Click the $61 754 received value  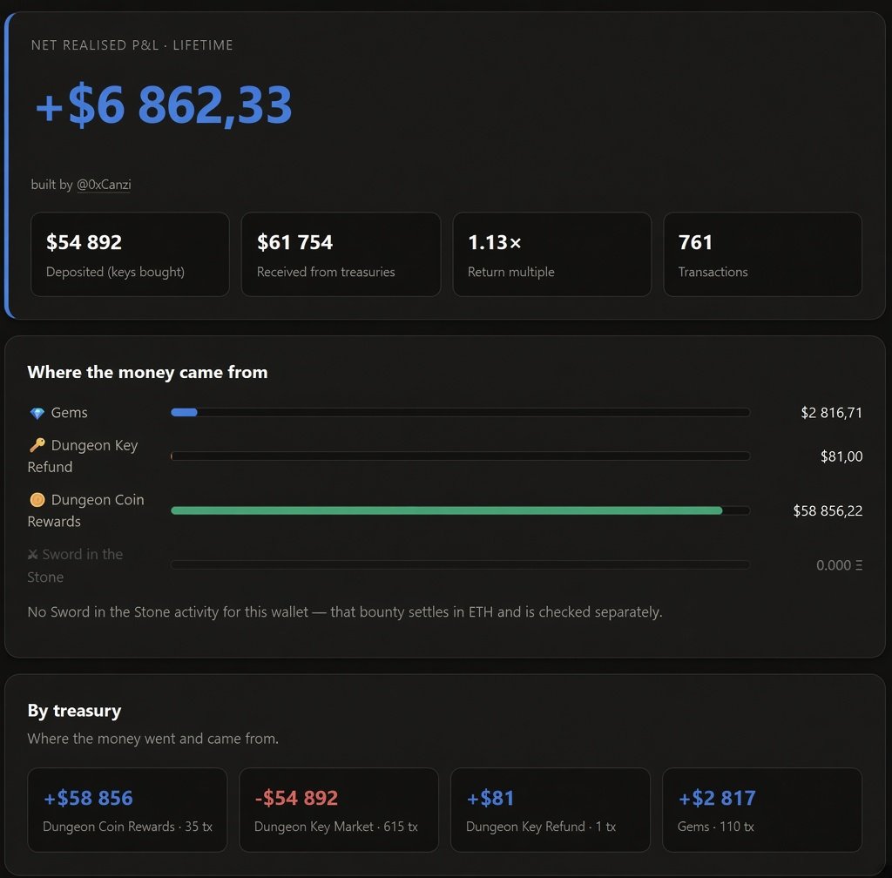[294, 242]
